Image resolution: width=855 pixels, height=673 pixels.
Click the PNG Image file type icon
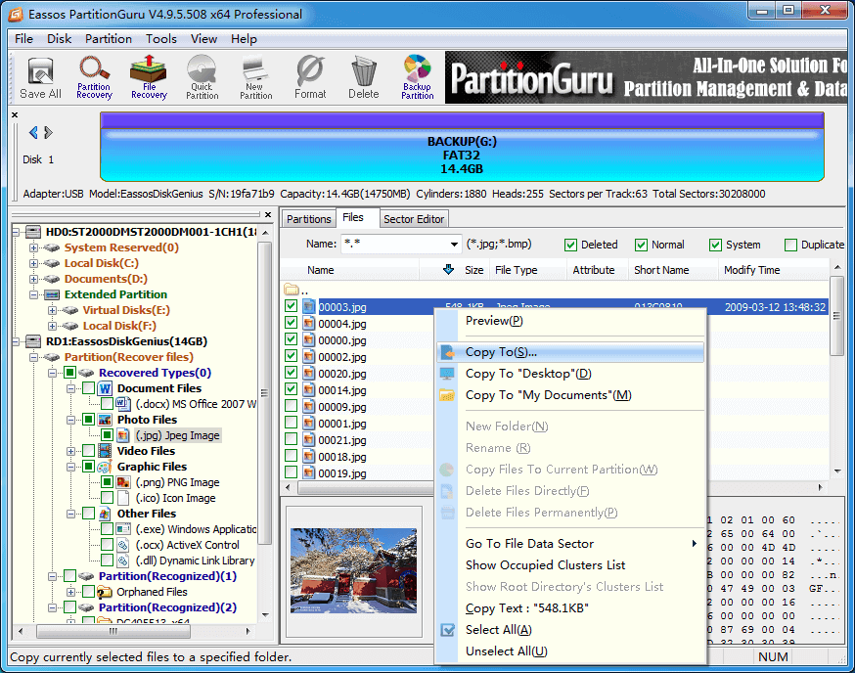pos(124,482)
